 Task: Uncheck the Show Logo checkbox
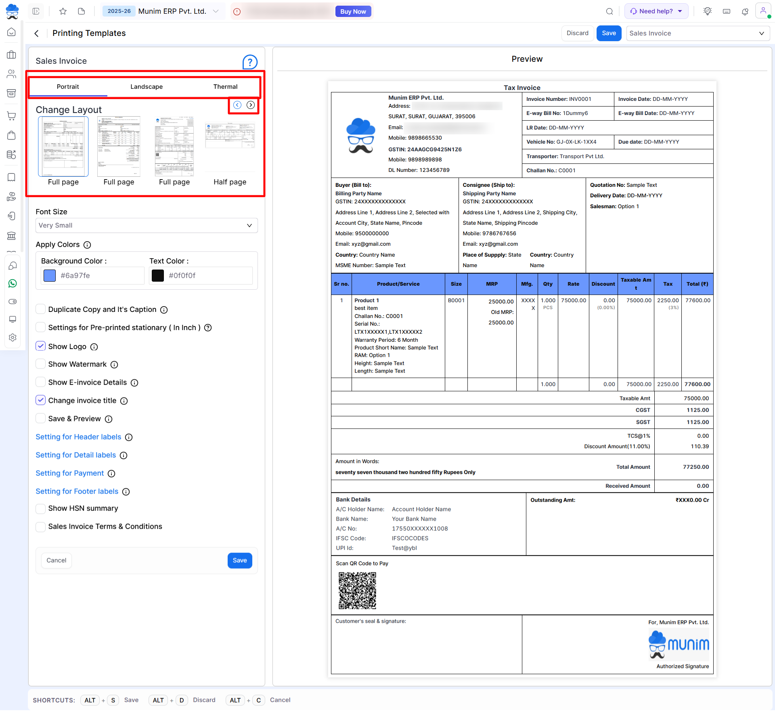41,346
